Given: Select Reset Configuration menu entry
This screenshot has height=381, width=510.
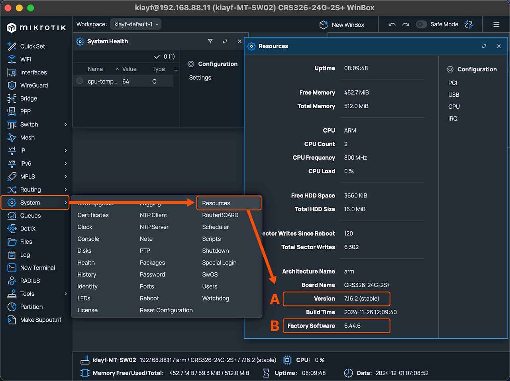Looking at the screenshot, I should coord(166,310).
